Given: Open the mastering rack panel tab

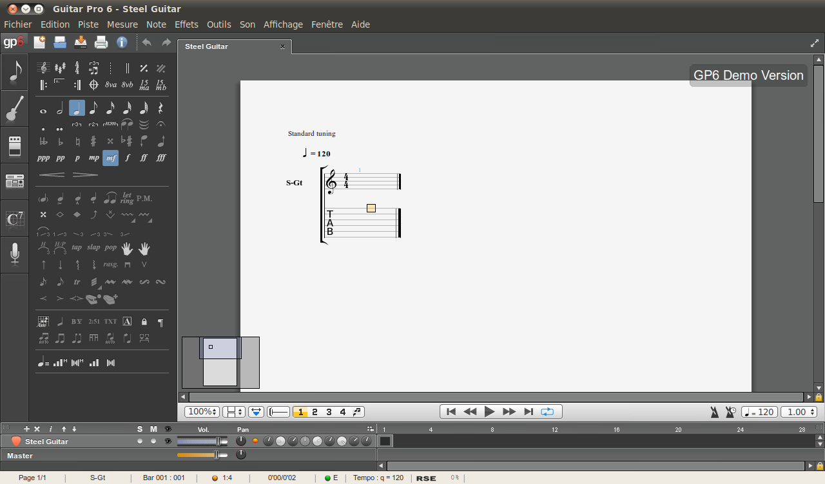Looking at the screenshot, I should tap(14, 181).
